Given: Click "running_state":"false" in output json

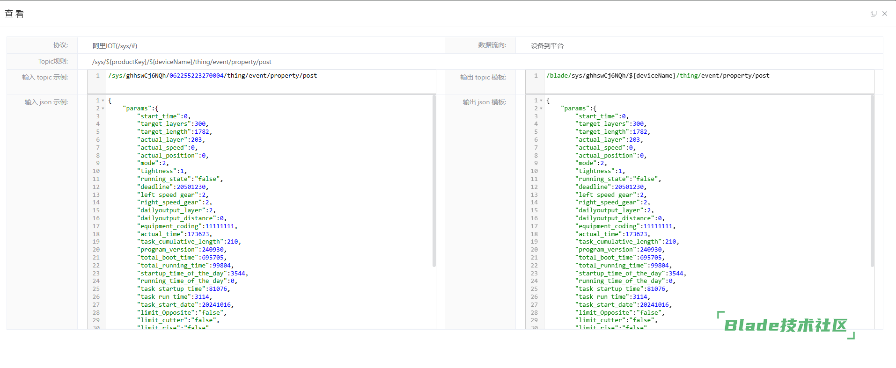Looking at the screenshot, I should pyautogui.click(x=617, y=179).
